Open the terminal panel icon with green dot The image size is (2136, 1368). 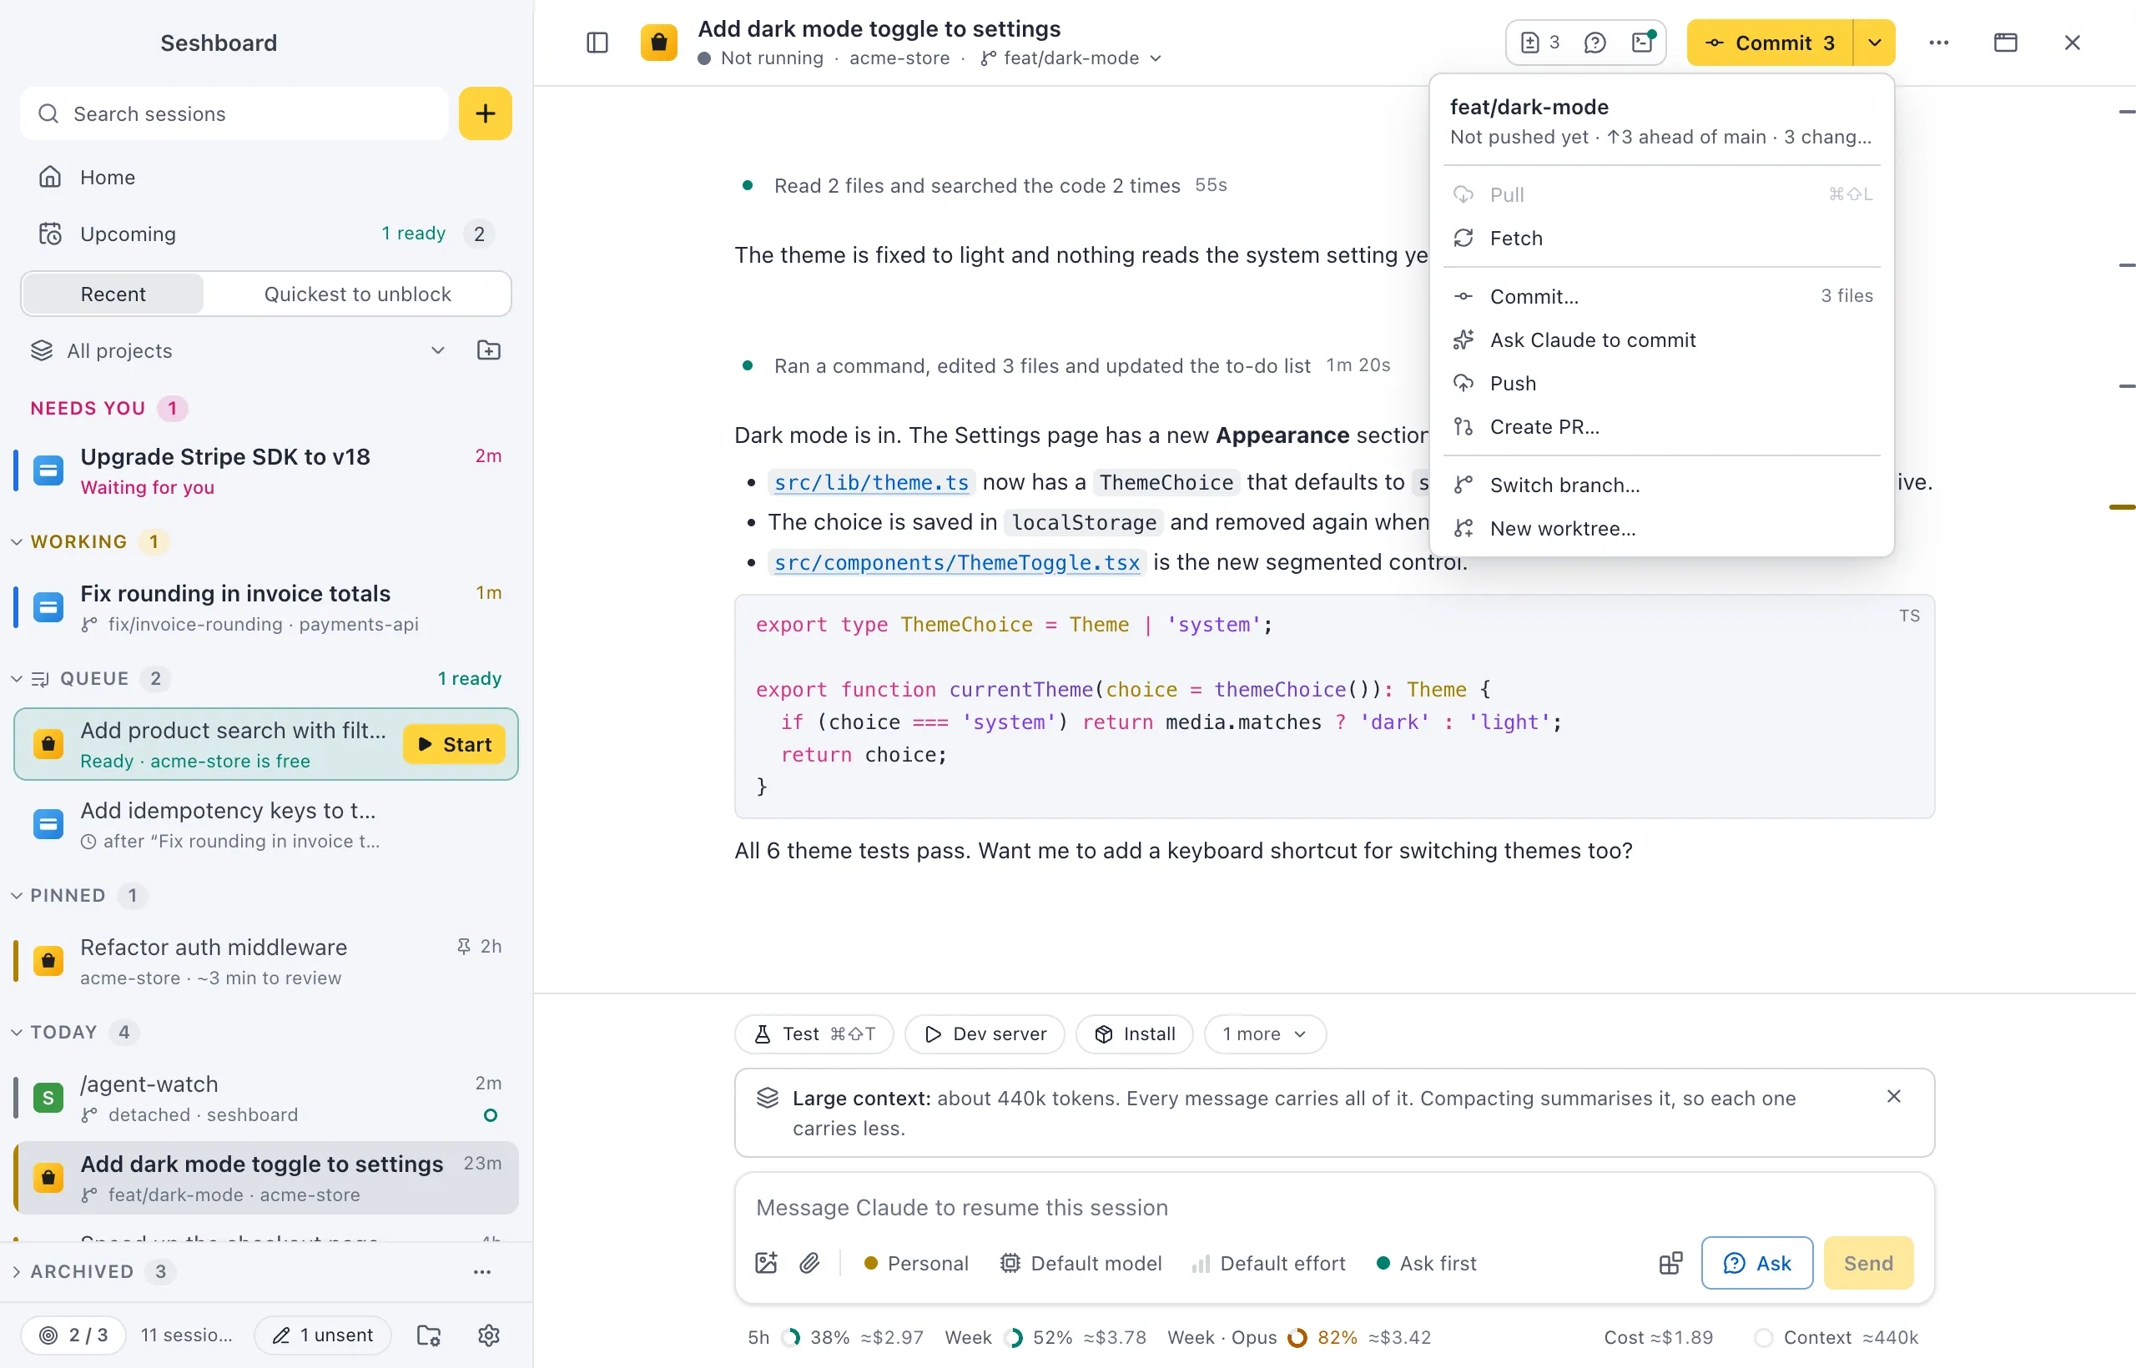click(1643, 43)
